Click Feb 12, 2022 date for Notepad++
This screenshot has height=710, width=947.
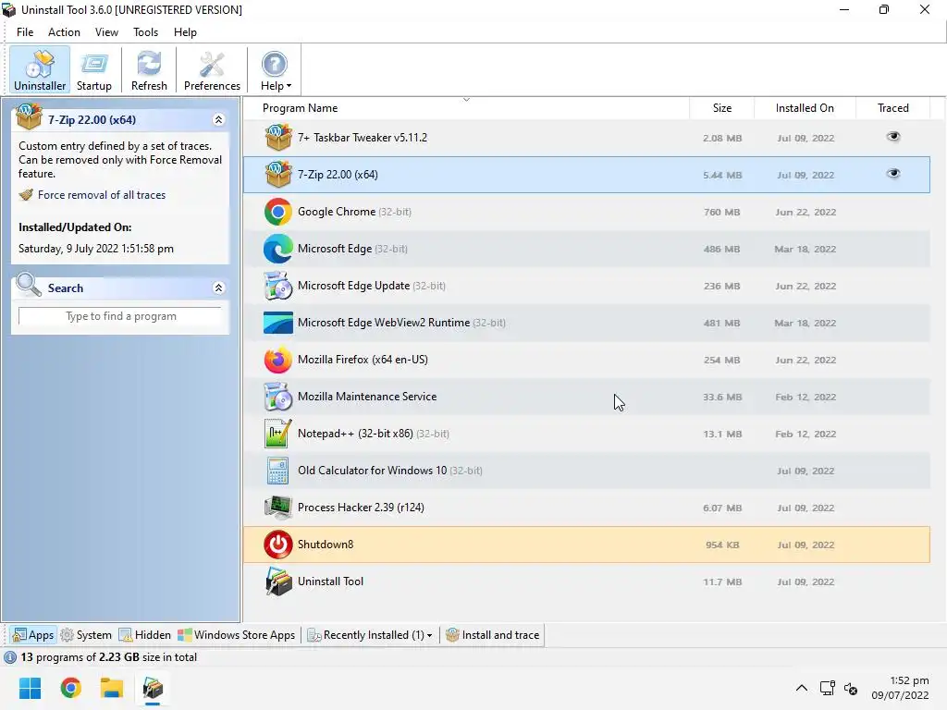click(x=806, y=434)
